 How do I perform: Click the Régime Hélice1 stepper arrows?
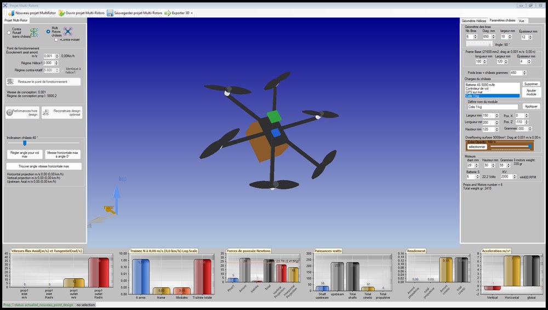(56, 63)
